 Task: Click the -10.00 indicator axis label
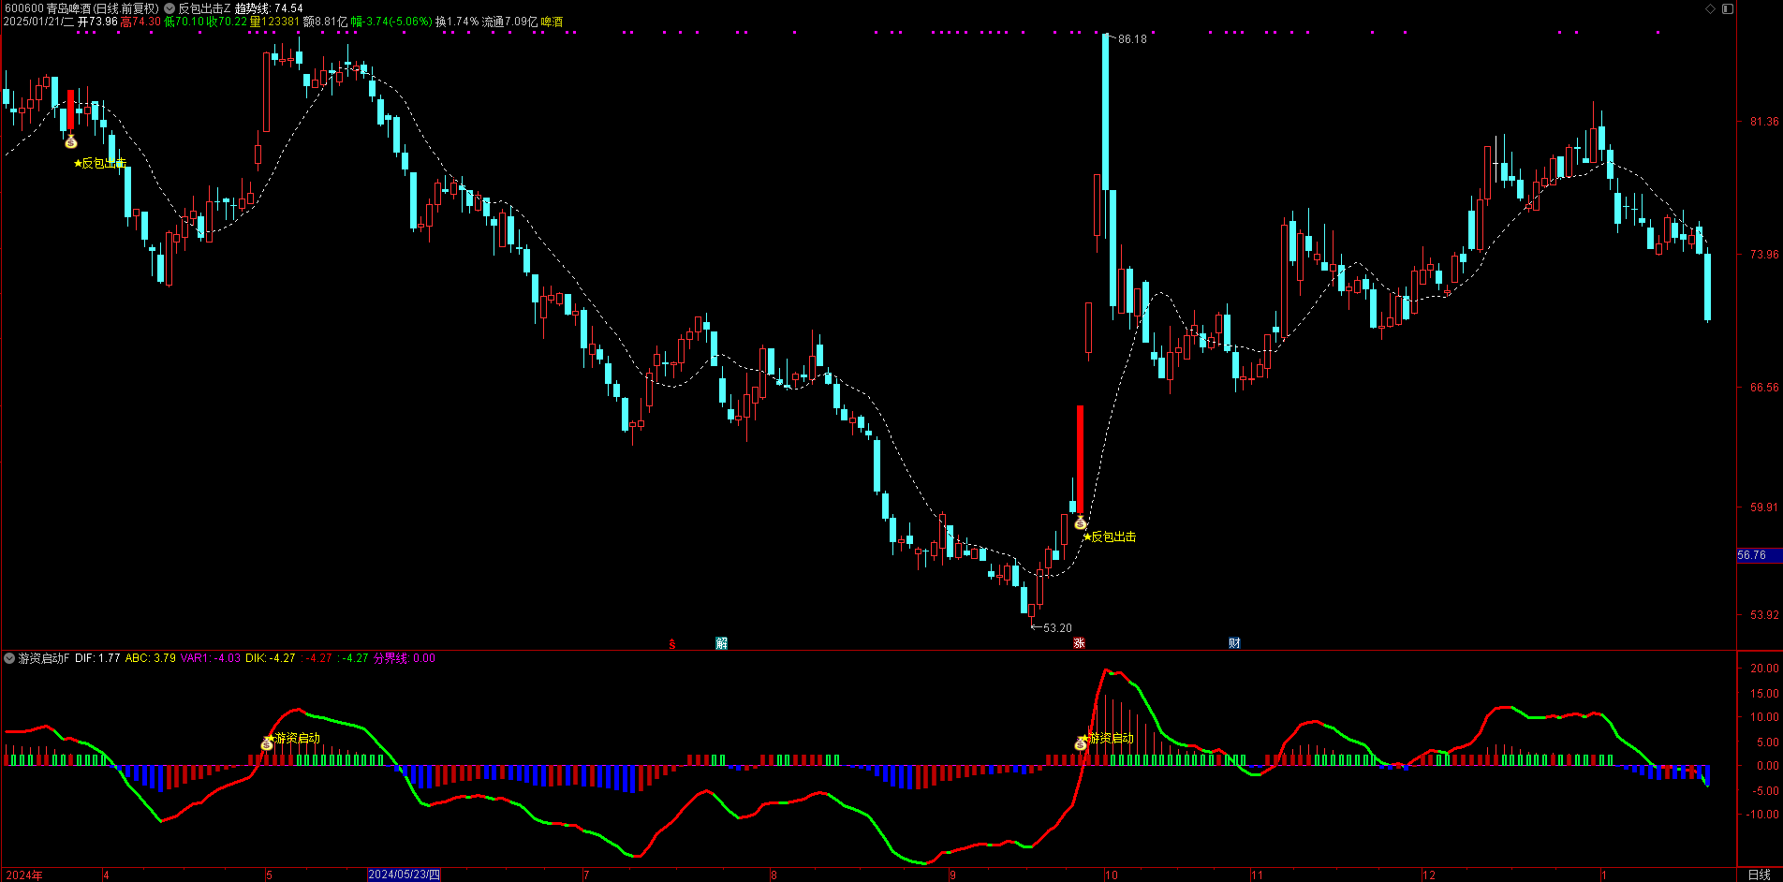[x=1762, y=815]
